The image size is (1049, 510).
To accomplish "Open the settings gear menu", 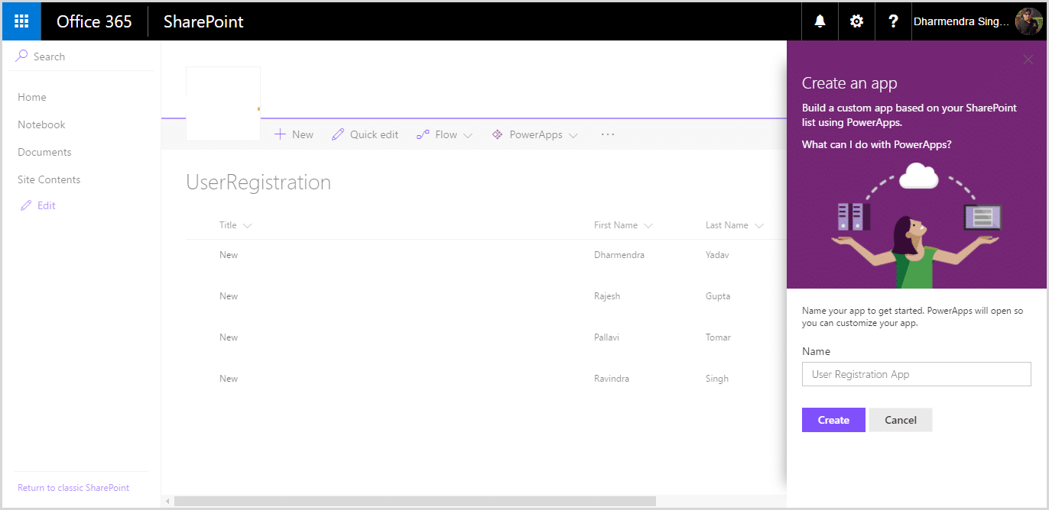I will click(856, 21).
